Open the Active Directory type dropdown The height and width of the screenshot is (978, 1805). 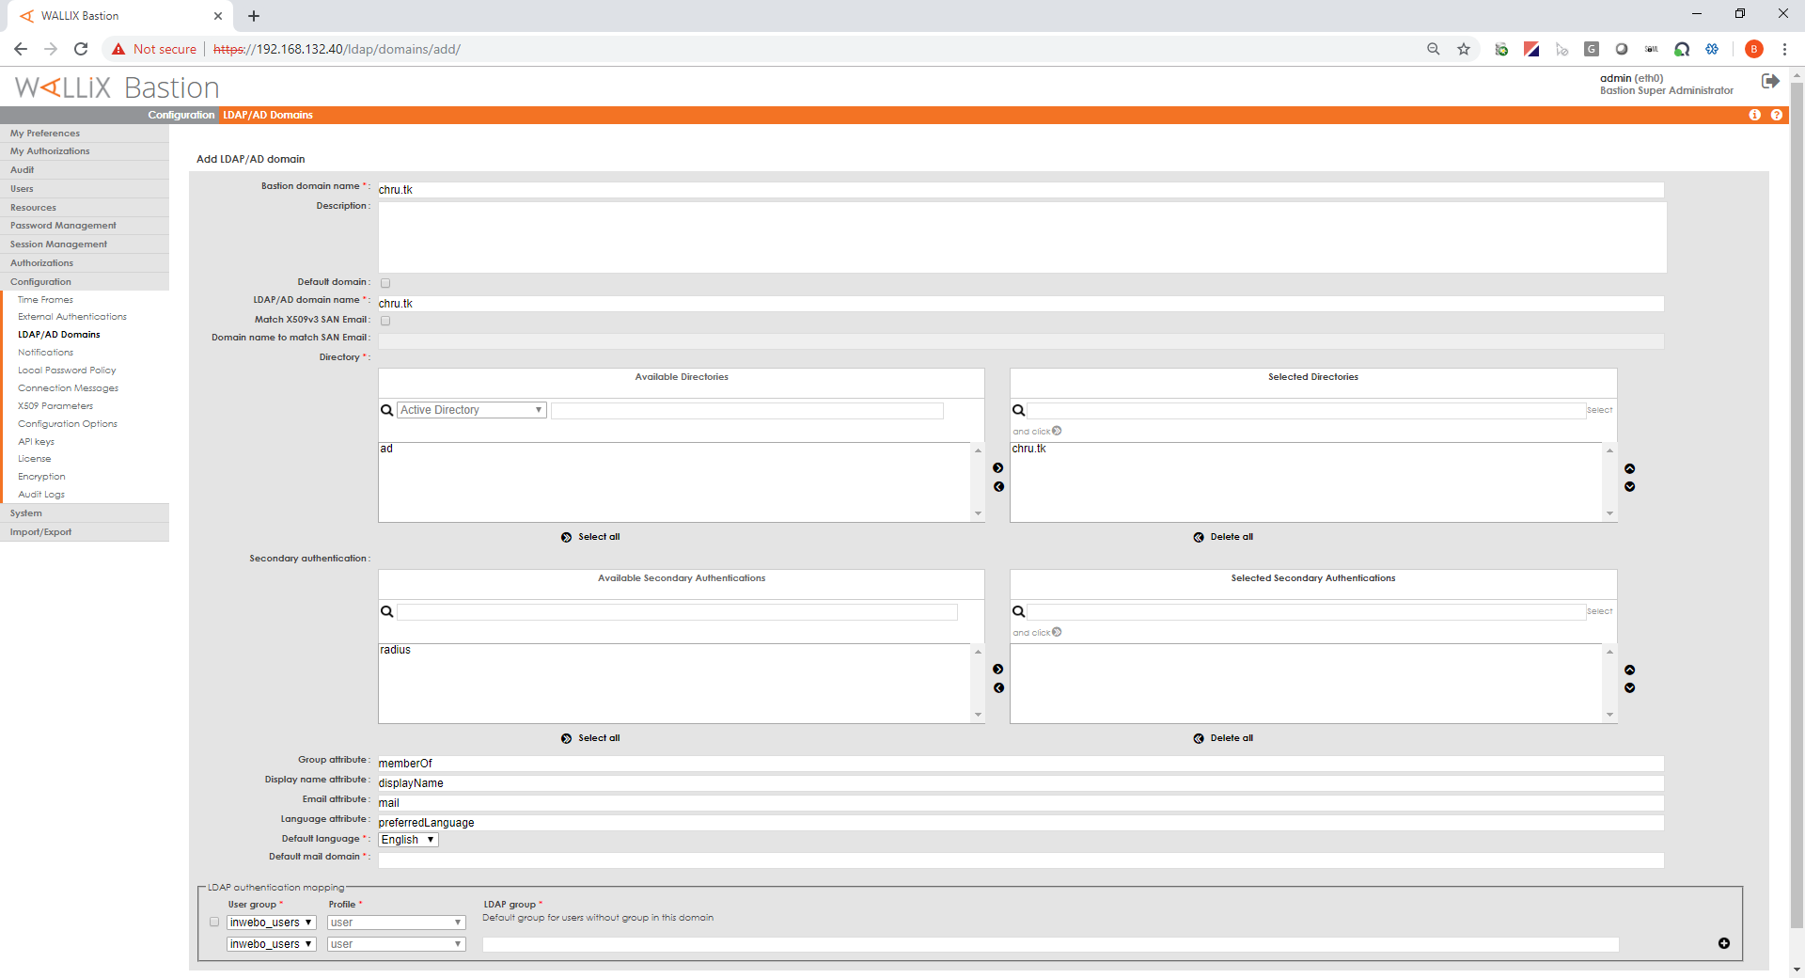(471, 410)
